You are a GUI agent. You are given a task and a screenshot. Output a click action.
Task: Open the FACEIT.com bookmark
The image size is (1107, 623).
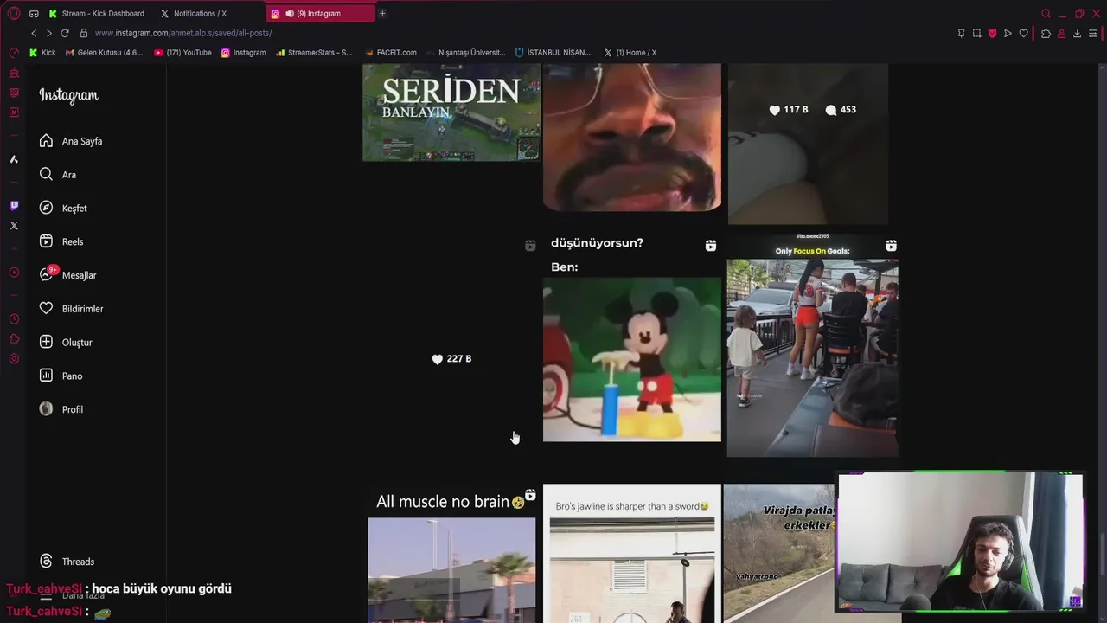pyautogui.click(x=391, y=53)
